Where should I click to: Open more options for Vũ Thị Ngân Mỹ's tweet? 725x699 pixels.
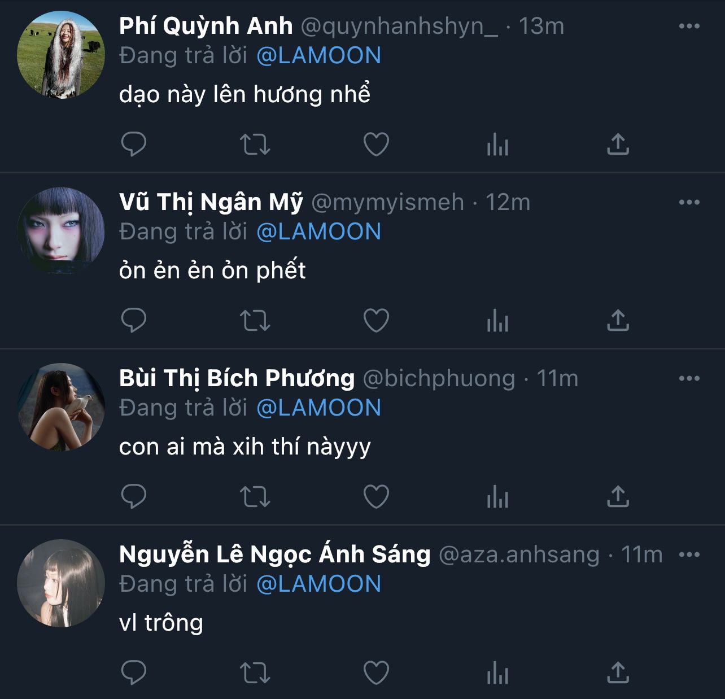(689, 202)
